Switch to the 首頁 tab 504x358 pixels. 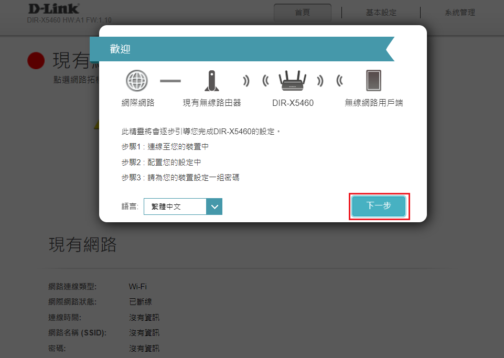pyautogui.click(x=303, y=13)
